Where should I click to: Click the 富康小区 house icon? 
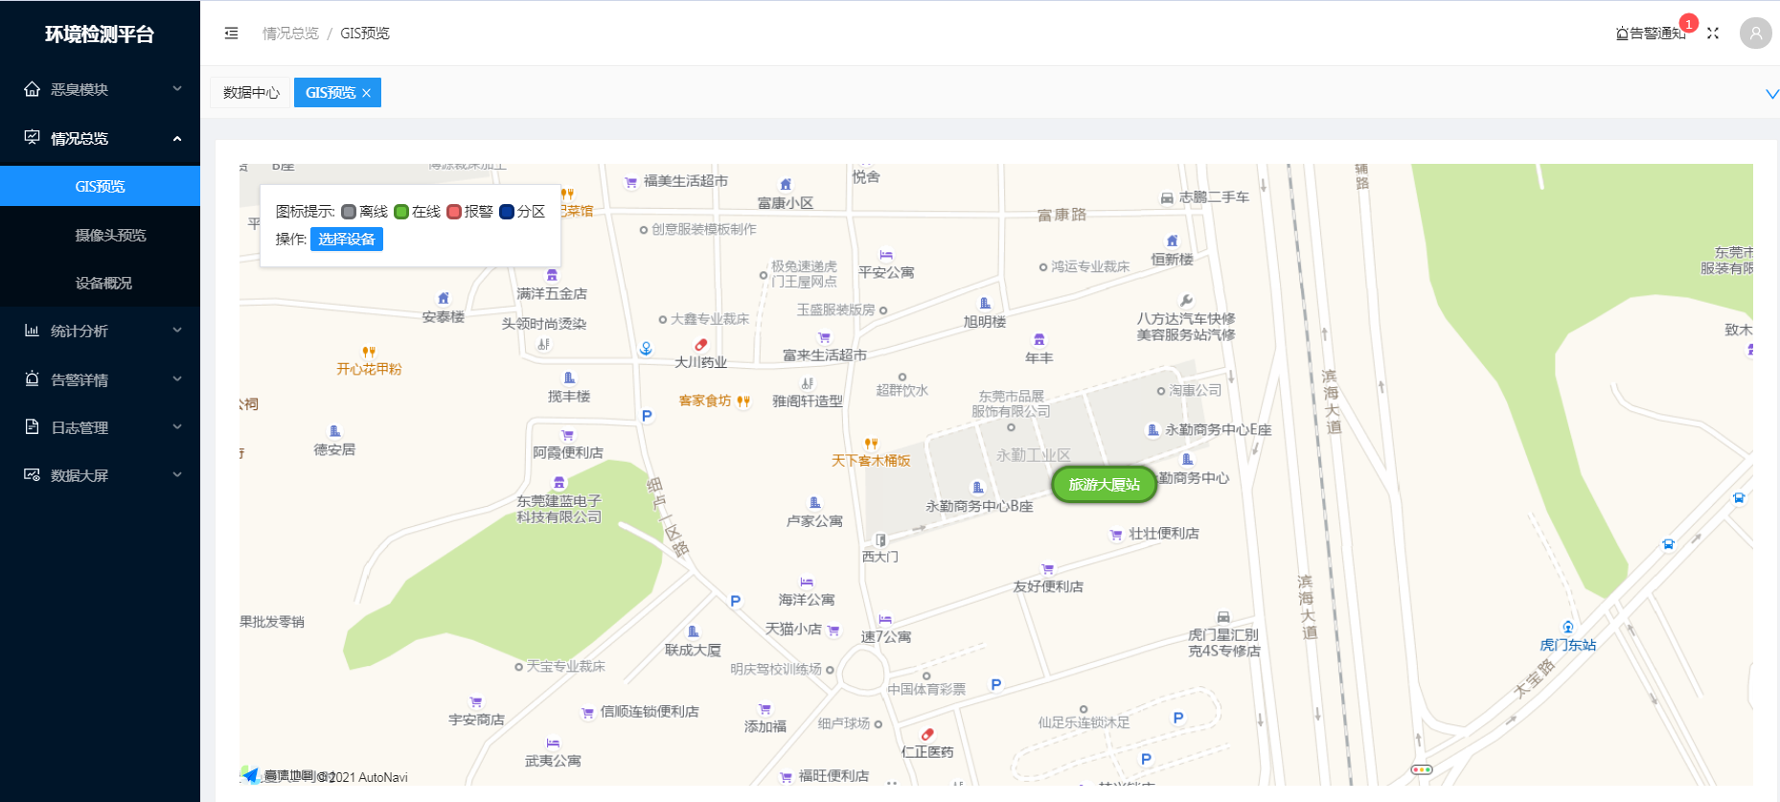coord(786,184)
